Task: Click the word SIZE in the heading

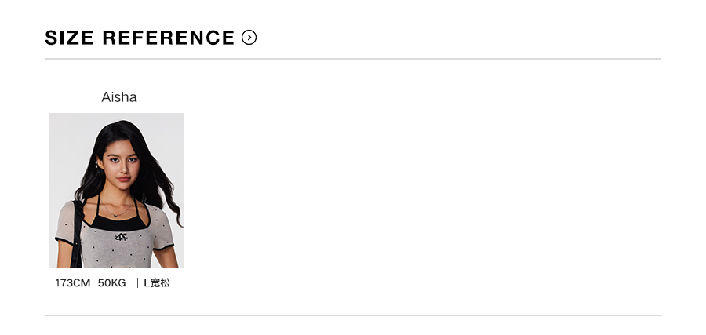Action: [x=69, y=38]
